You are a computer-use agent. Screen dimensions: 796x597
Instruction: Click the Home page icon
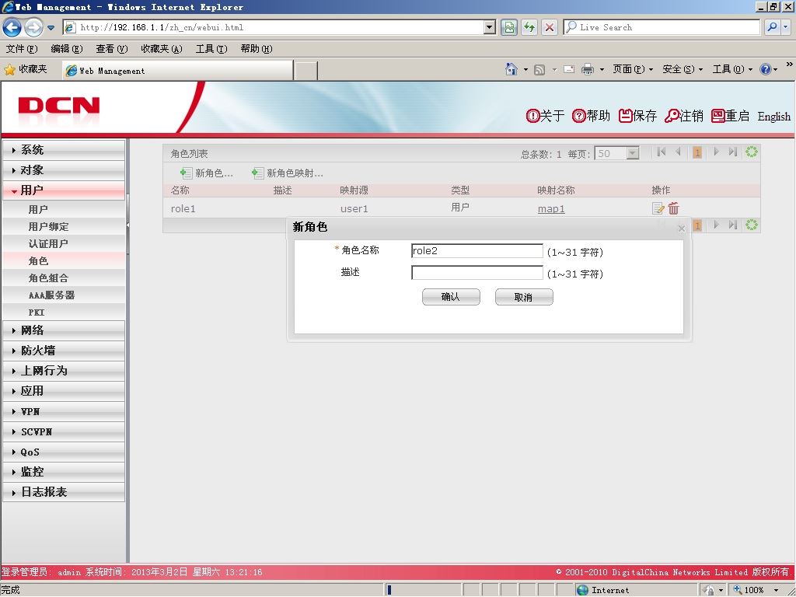(x=511, y=69)
